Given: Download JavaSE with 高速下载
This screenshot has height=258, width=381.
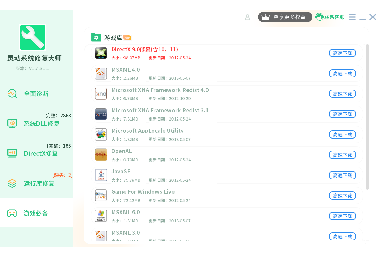Looking at the screenshot, I should (x=342, y=175).
